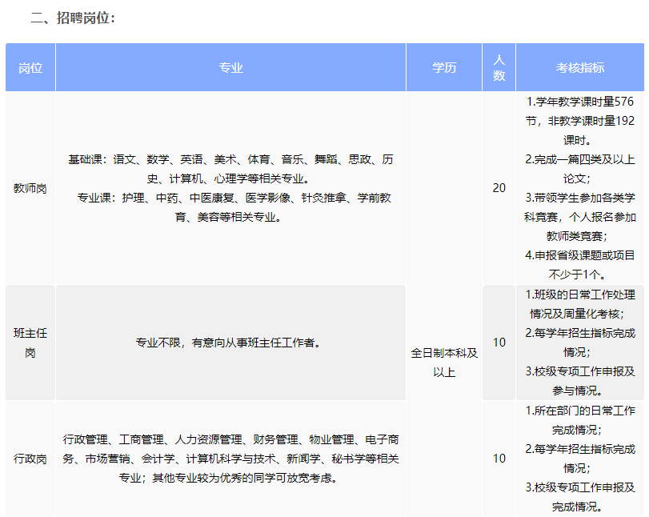Select the '岗位' column header
This screenshot has width=649, height=517.
[x=30, y=67]
